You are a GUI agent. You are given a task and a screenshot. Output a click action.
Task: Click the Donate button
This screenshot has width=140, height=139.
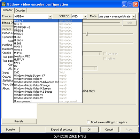(x=10, y=130)
